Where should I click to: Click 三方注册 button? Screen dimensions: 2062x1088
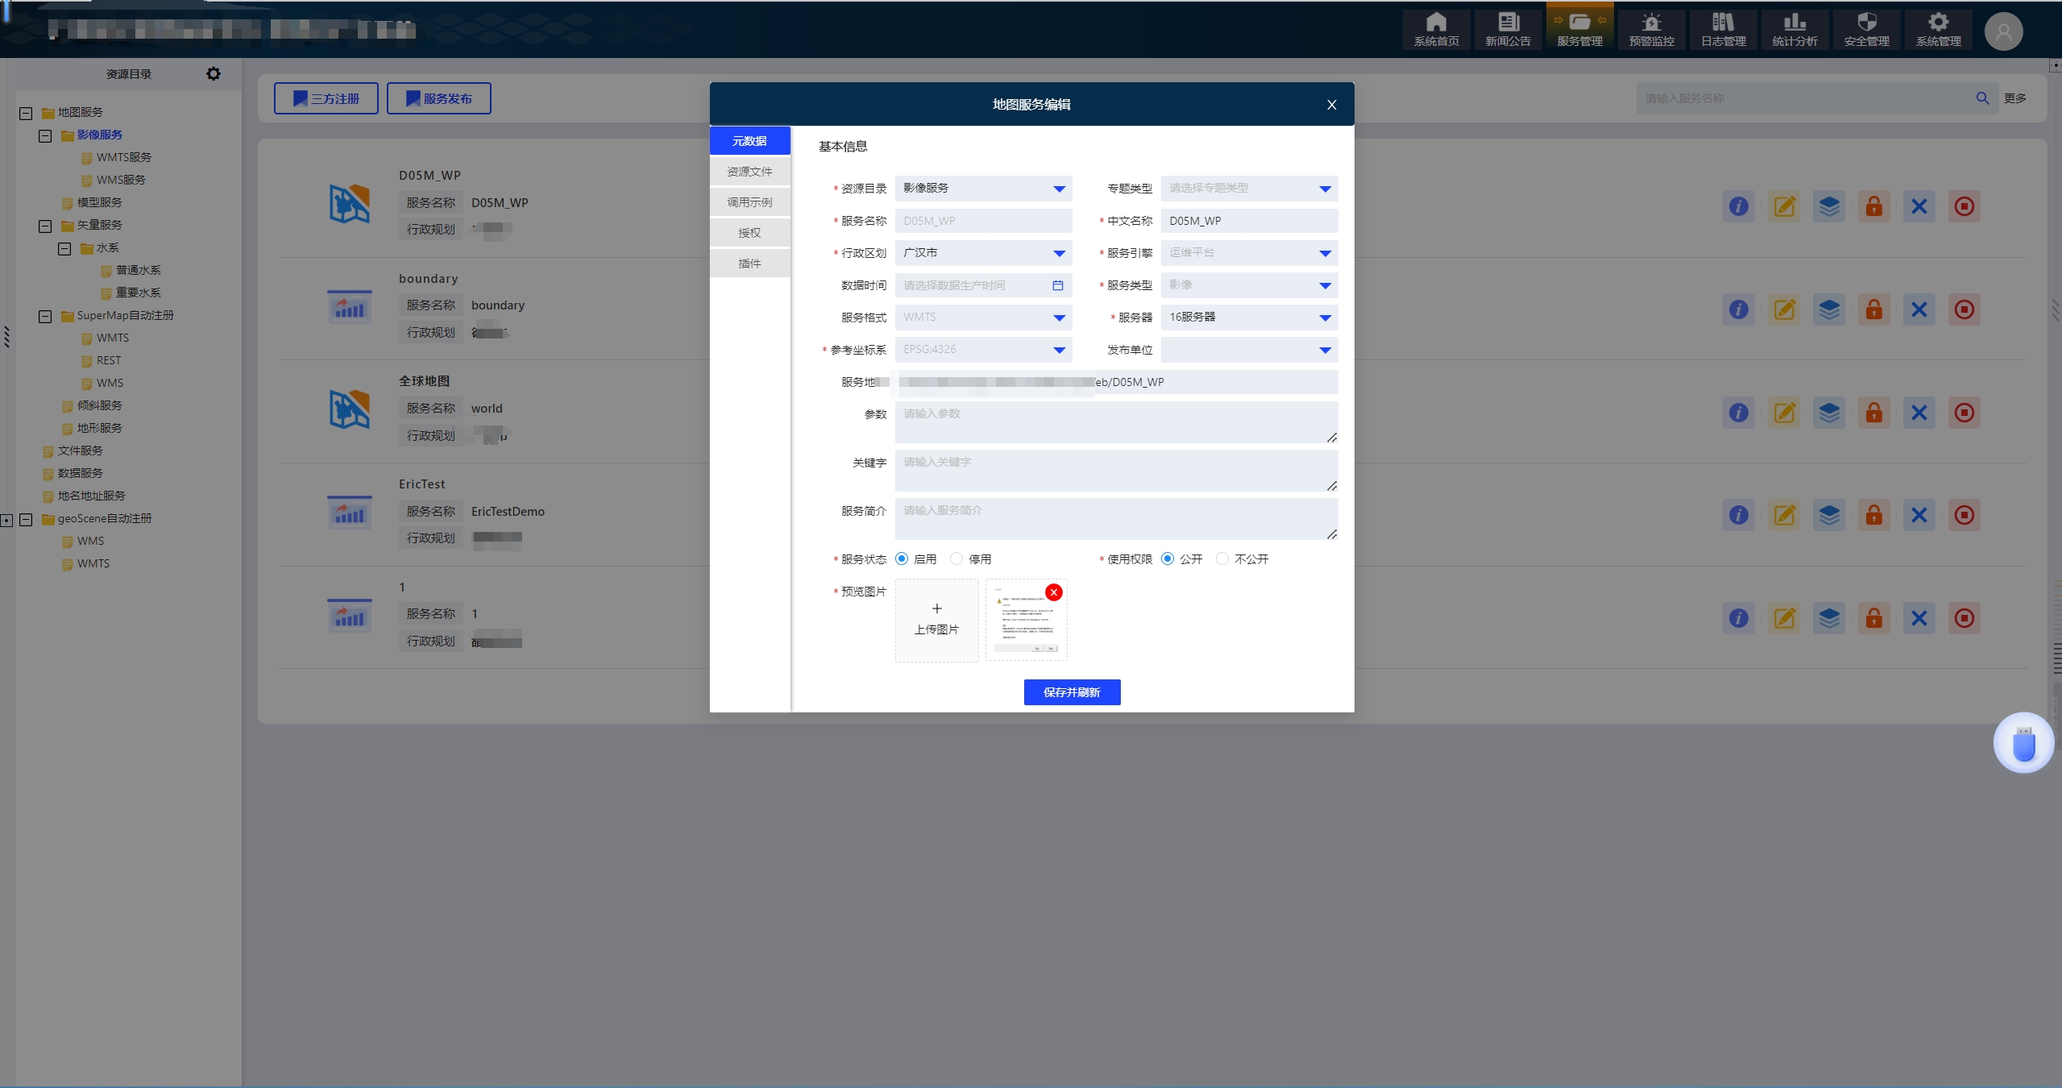(x=326, y=98)
